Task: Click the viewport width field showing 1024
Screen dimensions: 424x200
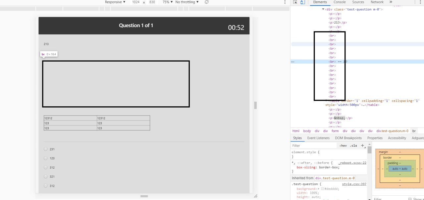Action: 136,2
